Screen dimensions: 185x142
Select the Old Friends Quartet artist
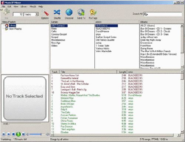[105, 40]
